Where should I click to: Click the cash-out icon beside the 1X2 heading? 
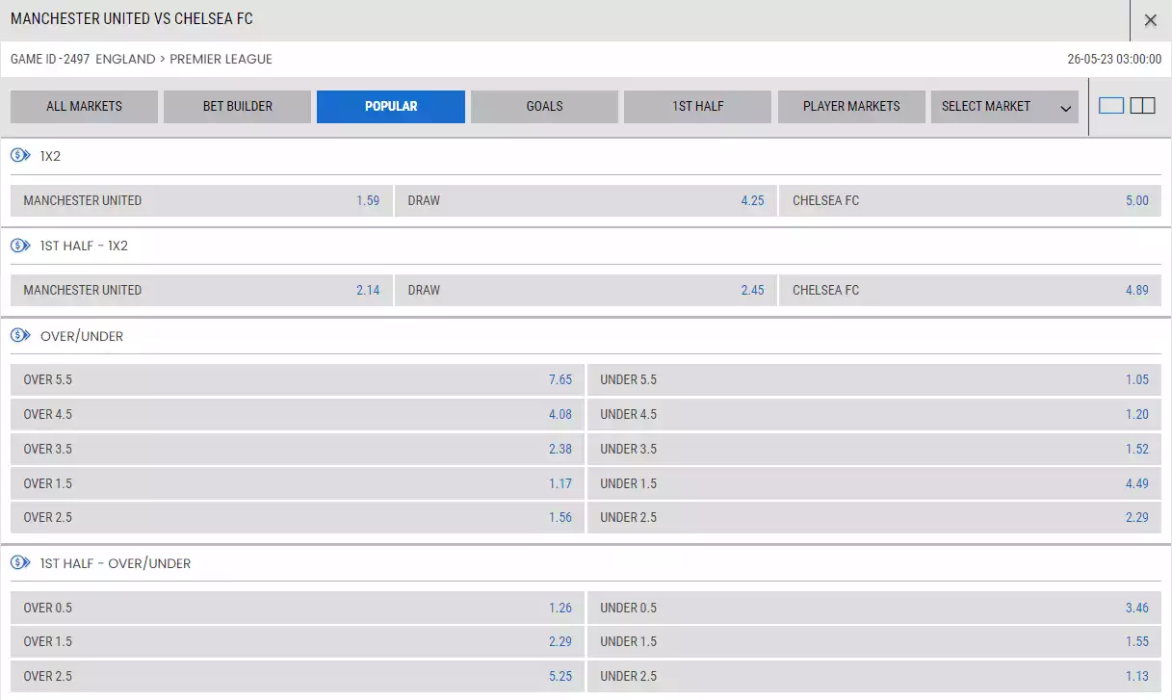point(20,156)
